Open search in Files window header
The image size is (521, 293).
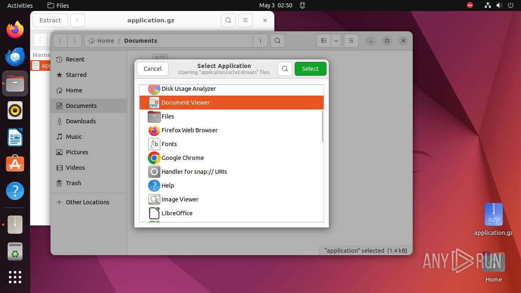click(x=277, y=41)
